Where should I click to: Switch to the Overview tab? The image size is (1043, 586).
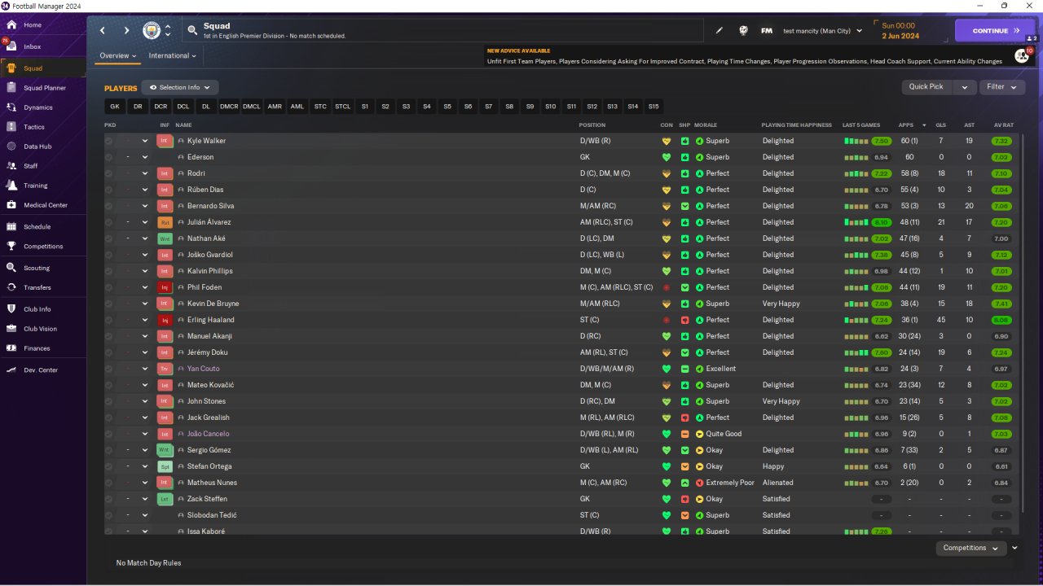(117, 56)
